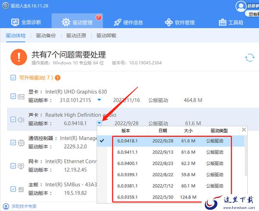Open the 硬件信息 tab

(x=128, y=22)
